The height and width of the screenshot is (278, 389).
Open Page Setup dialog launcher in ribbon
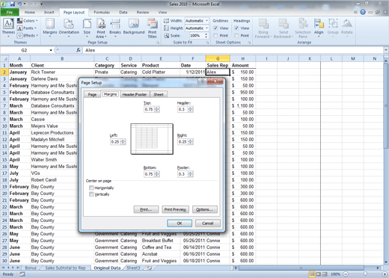click(158, 43)
